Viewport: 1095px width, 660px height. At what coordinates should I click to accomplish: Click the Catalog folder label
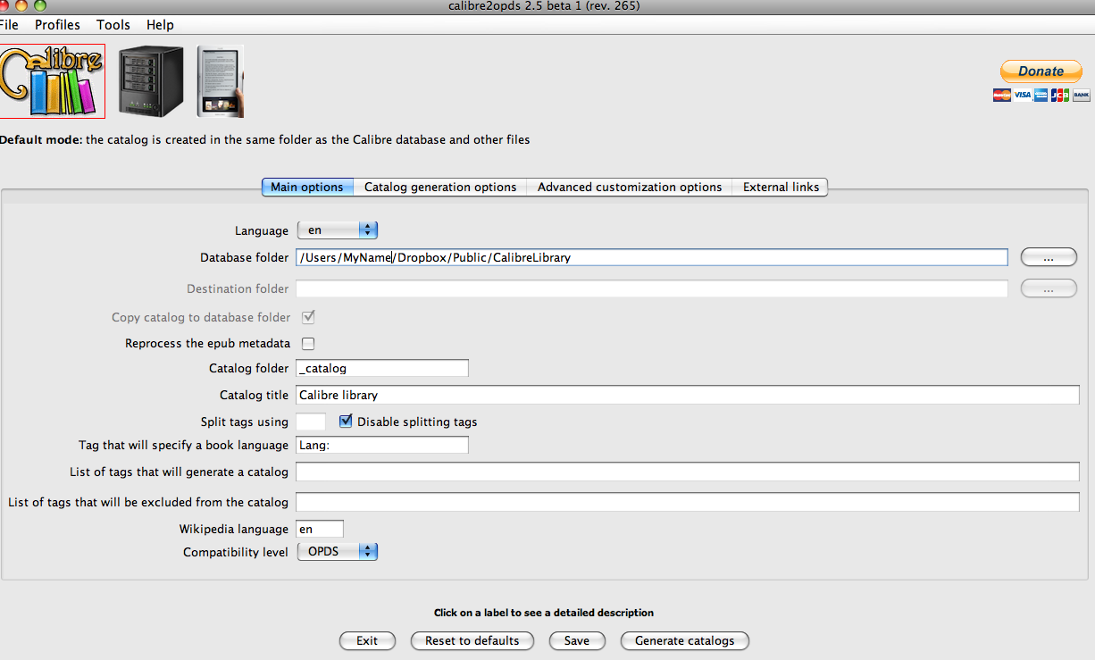pos(249,368)
